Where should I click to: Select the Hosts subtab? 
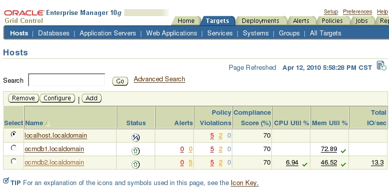(19, 33)
